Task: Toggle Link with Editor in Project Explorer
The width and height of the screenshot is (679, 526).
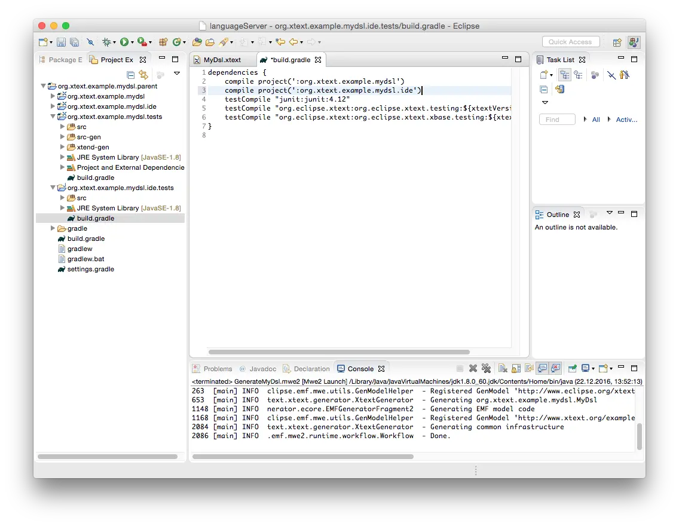Action: tap(143, 75)
